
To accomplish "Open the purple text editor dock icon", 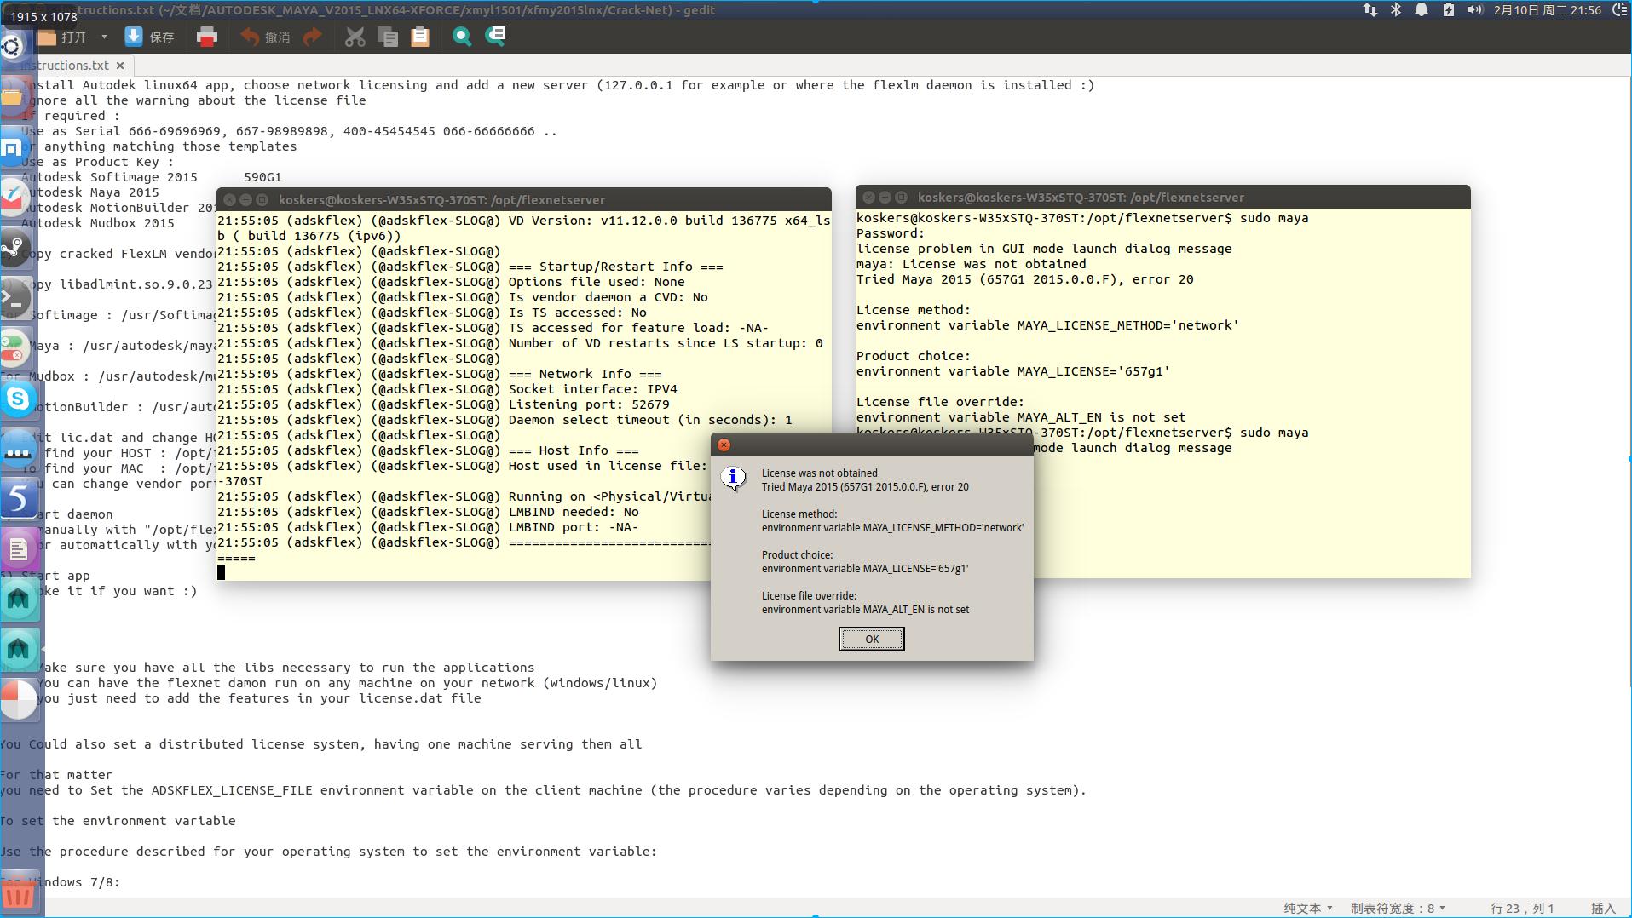I will (19, 549).
